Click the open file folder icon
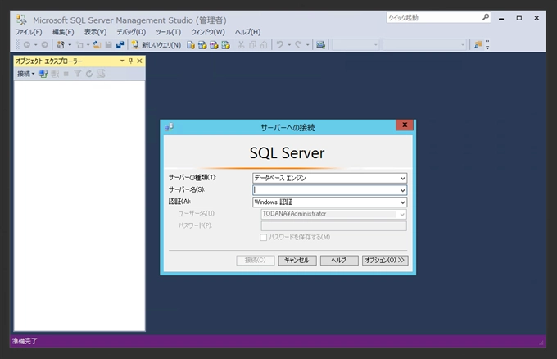Viewport: 557px width, 359px height. pos(97,45)
